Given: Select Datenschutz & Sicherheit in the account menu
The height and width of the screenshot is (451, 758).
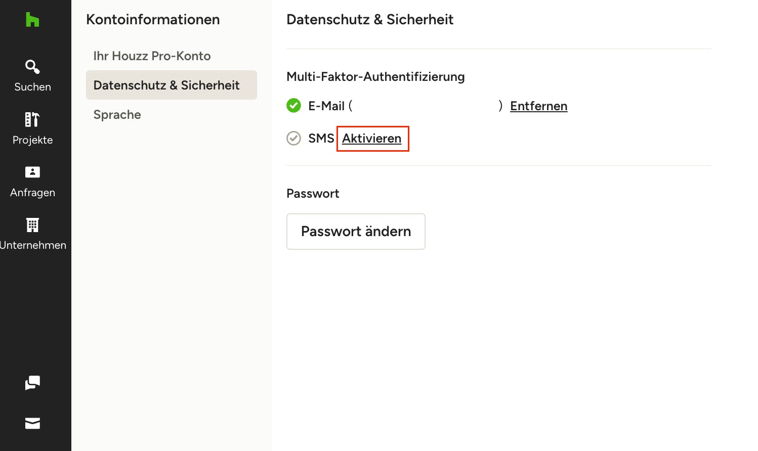Looking at the screenshot, I should pos(172,85).
